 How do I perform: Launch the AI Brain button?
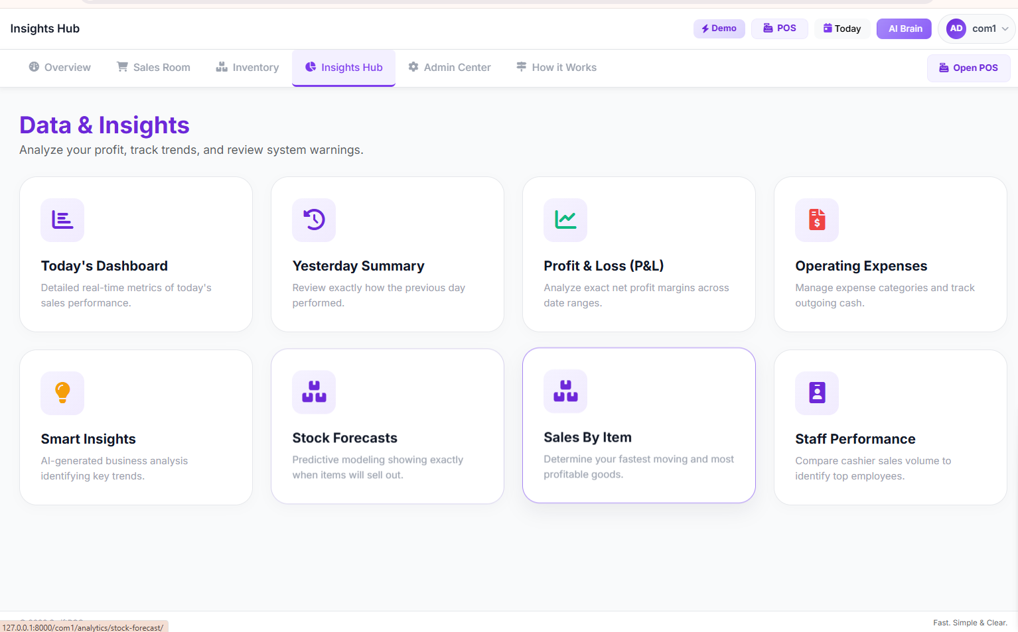click(x=904, y=29)
